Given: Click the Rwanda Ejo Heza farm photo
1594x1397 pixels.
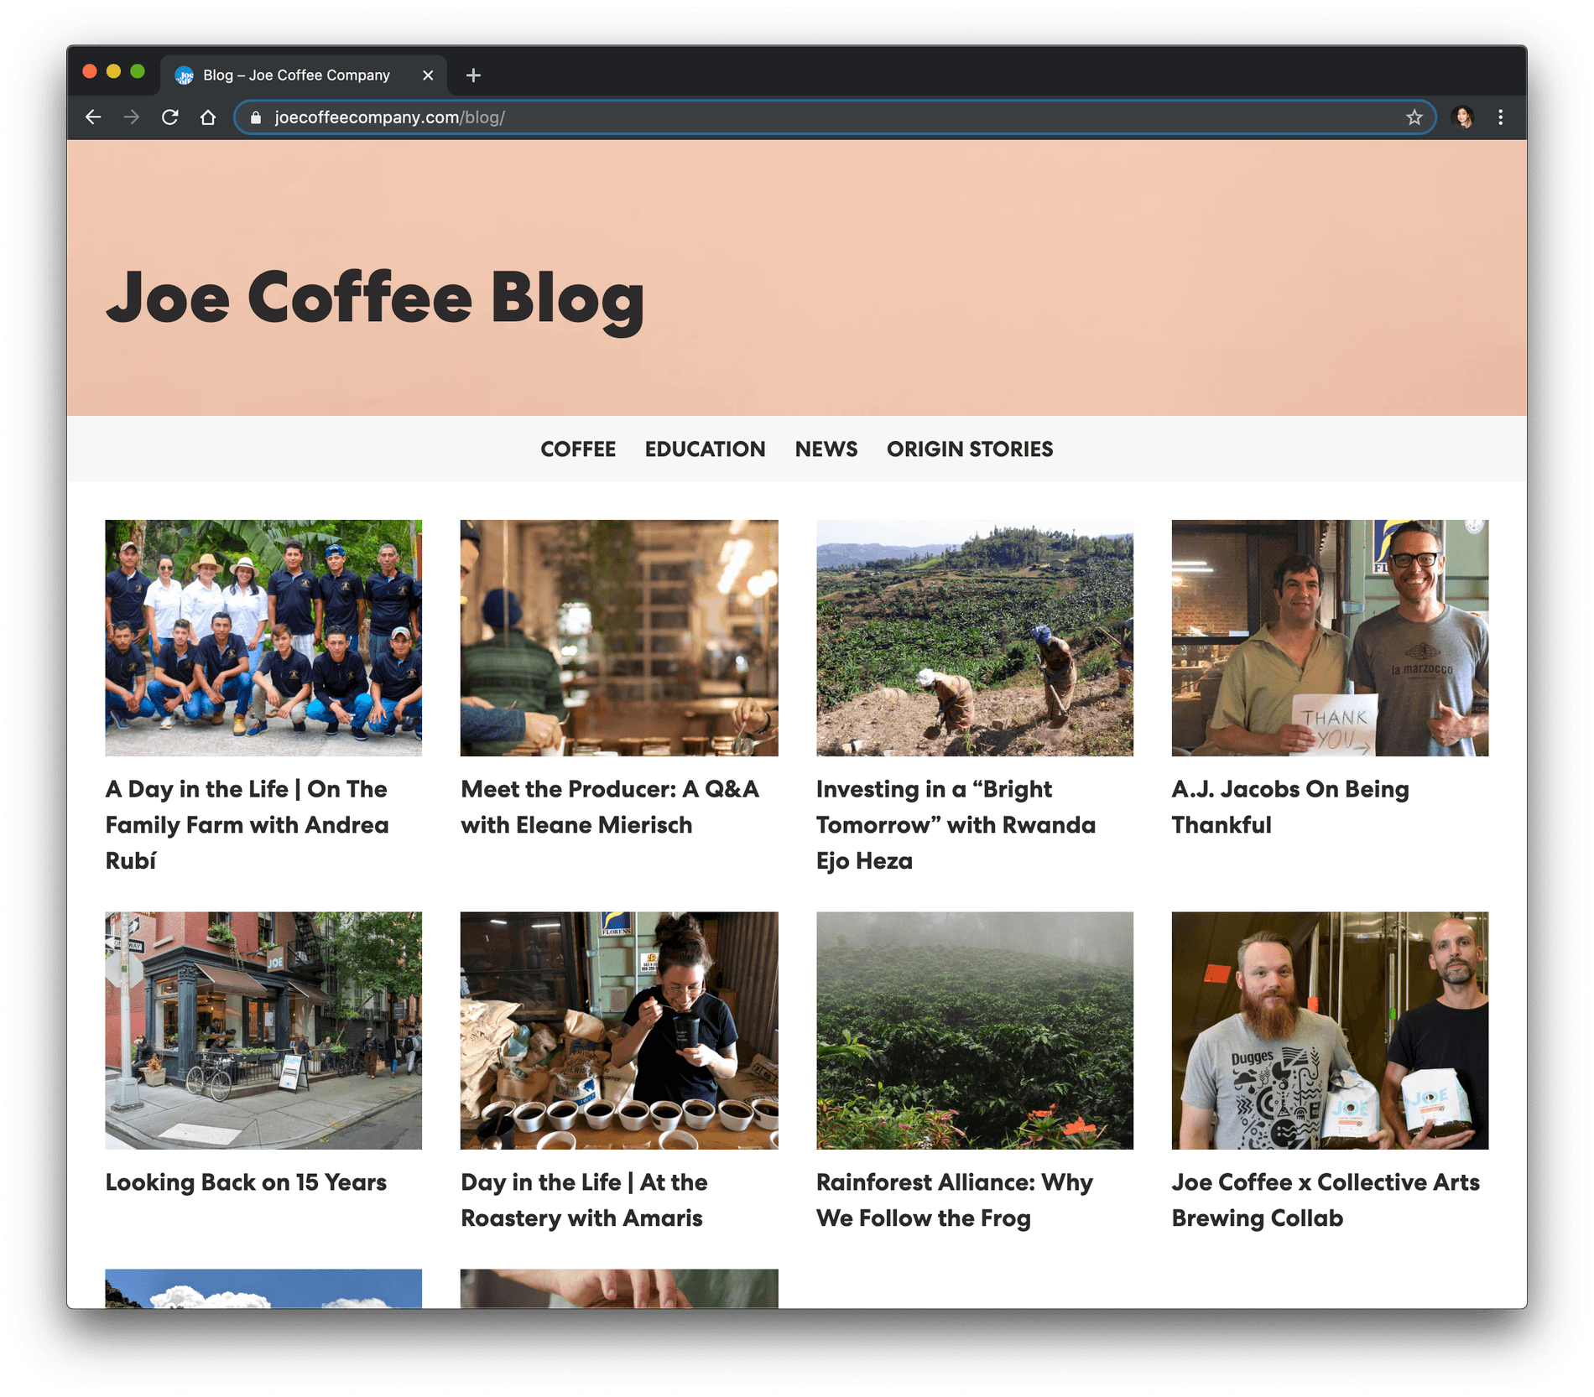Looking at the screenshot, I should coord(973,637).
